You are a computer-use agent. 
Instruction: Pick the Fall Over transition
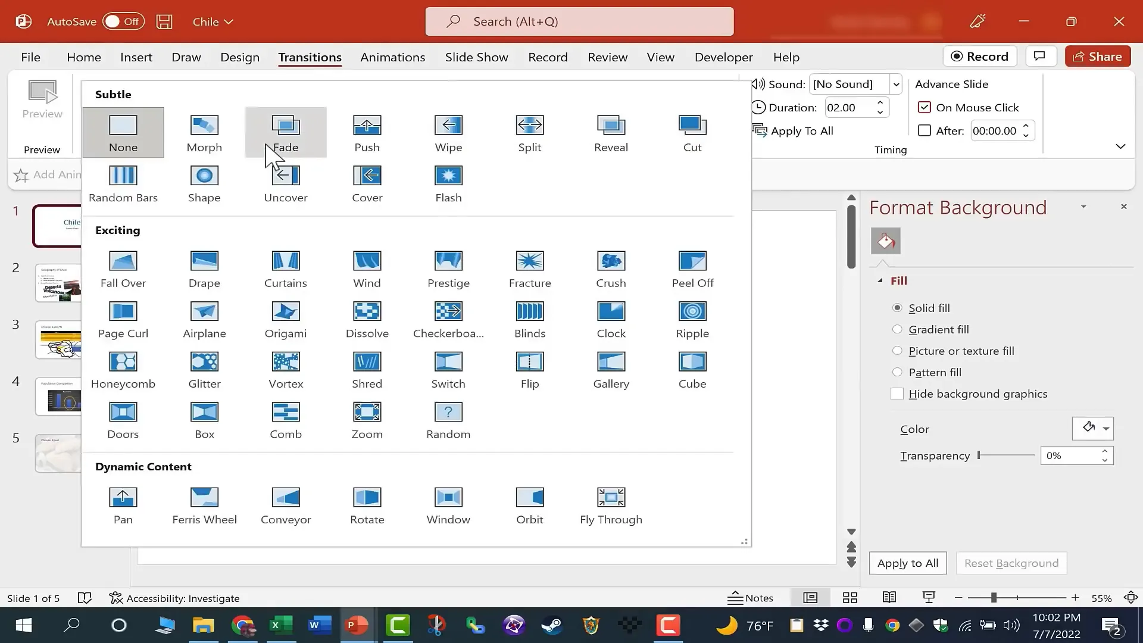[123, 269]
